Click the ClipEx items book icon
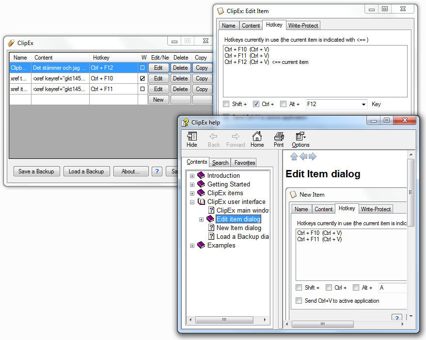 click(201, 193)
